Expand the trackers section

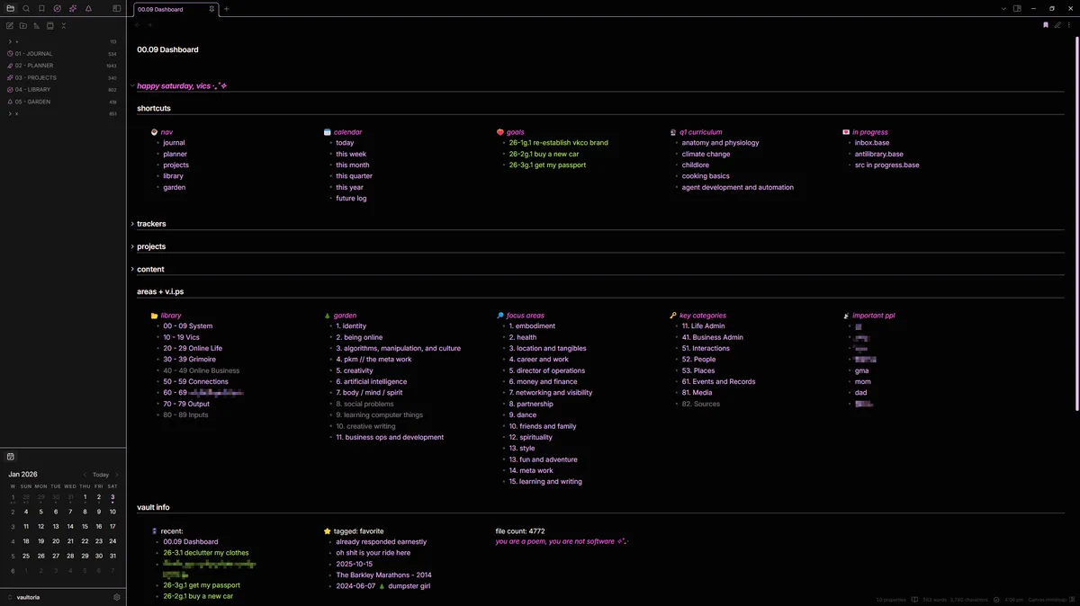149,223
